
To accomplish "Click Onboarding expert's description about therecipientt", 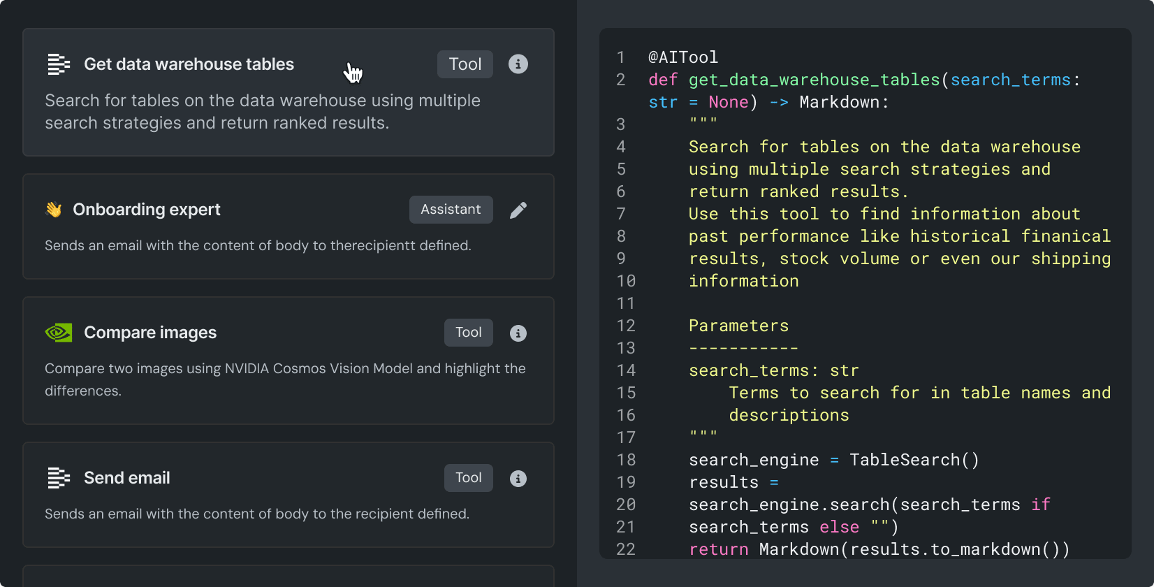I will coord(258,245).
